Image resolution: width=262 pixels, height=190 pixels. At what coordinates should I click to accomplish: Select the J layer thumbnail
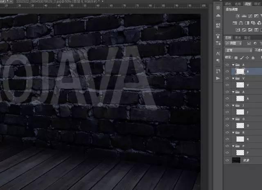pyautogui.click(x=240, y=112)
